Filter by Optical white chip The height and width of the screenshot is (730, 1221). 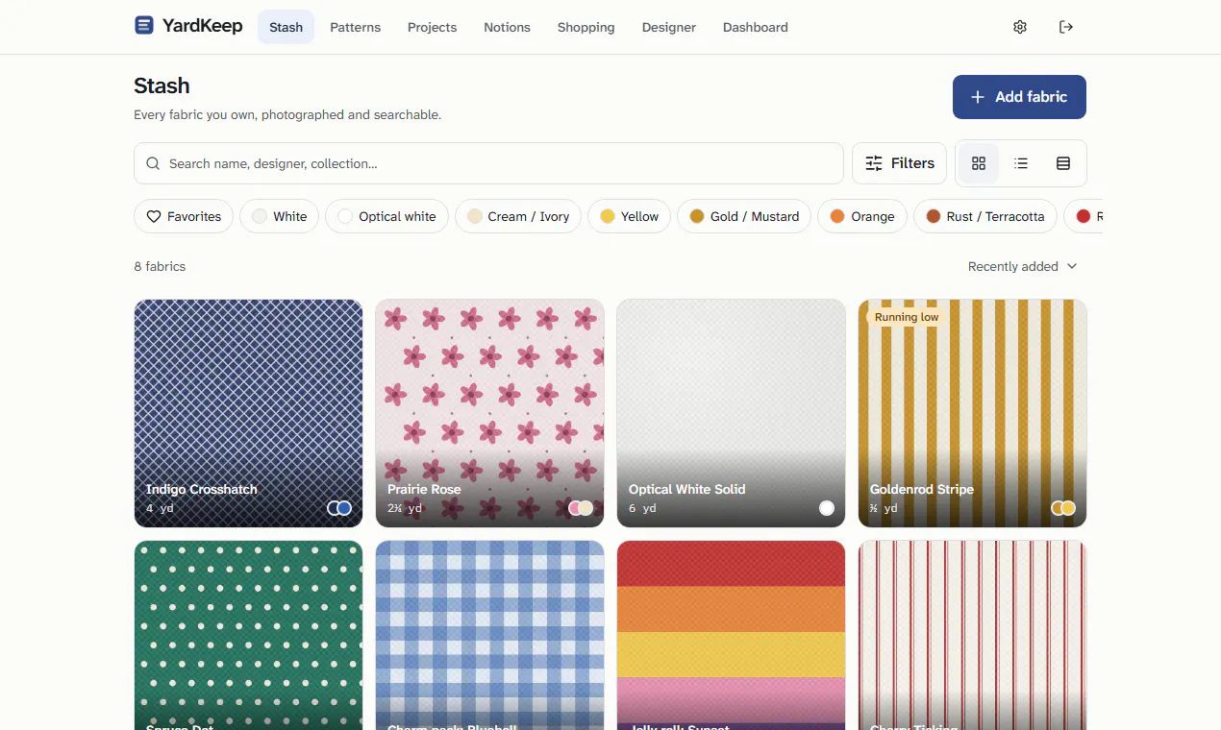[386, 216]
